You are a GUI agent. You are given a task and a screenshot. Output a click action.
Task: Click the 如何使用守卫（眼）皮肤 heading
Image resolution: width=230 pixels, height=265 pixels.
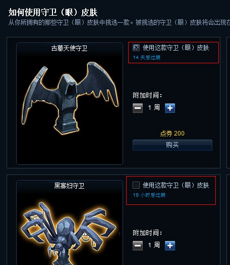[x=53, y=13]
